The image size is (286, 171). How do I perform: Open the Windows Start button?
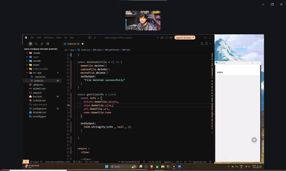107,166
